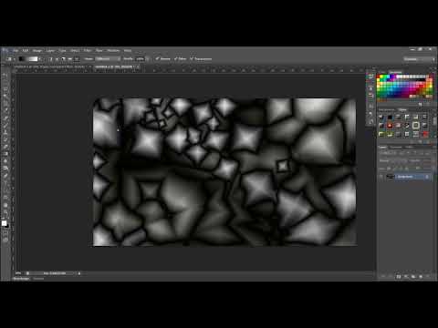The image size is (438, 328).
Task: Open the gradient picker dropdown arrow
Action: coord(40,59)
